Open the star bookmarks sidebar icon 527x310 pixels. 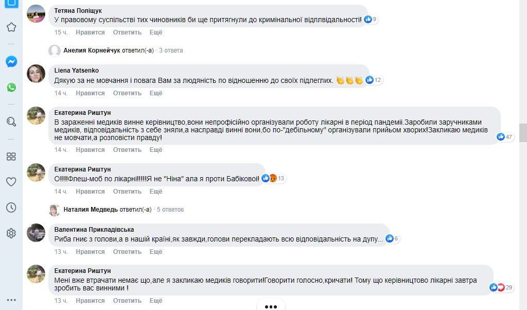[x=11, y=27]
